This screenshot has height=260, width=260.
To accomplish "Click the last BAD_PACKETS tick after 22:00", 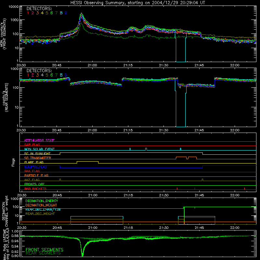I will pyautogui.click(x=244, y=188).
